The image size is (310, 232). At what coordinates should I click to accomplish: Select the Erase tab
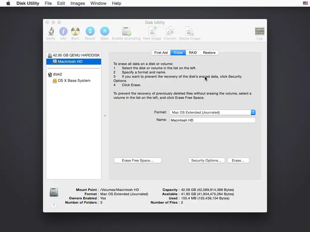(x=178, y=53)
